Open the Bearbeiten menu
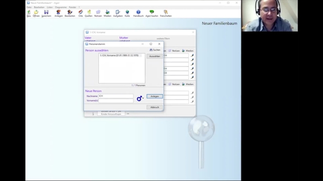The image size is (323, 181). [39, 7]
